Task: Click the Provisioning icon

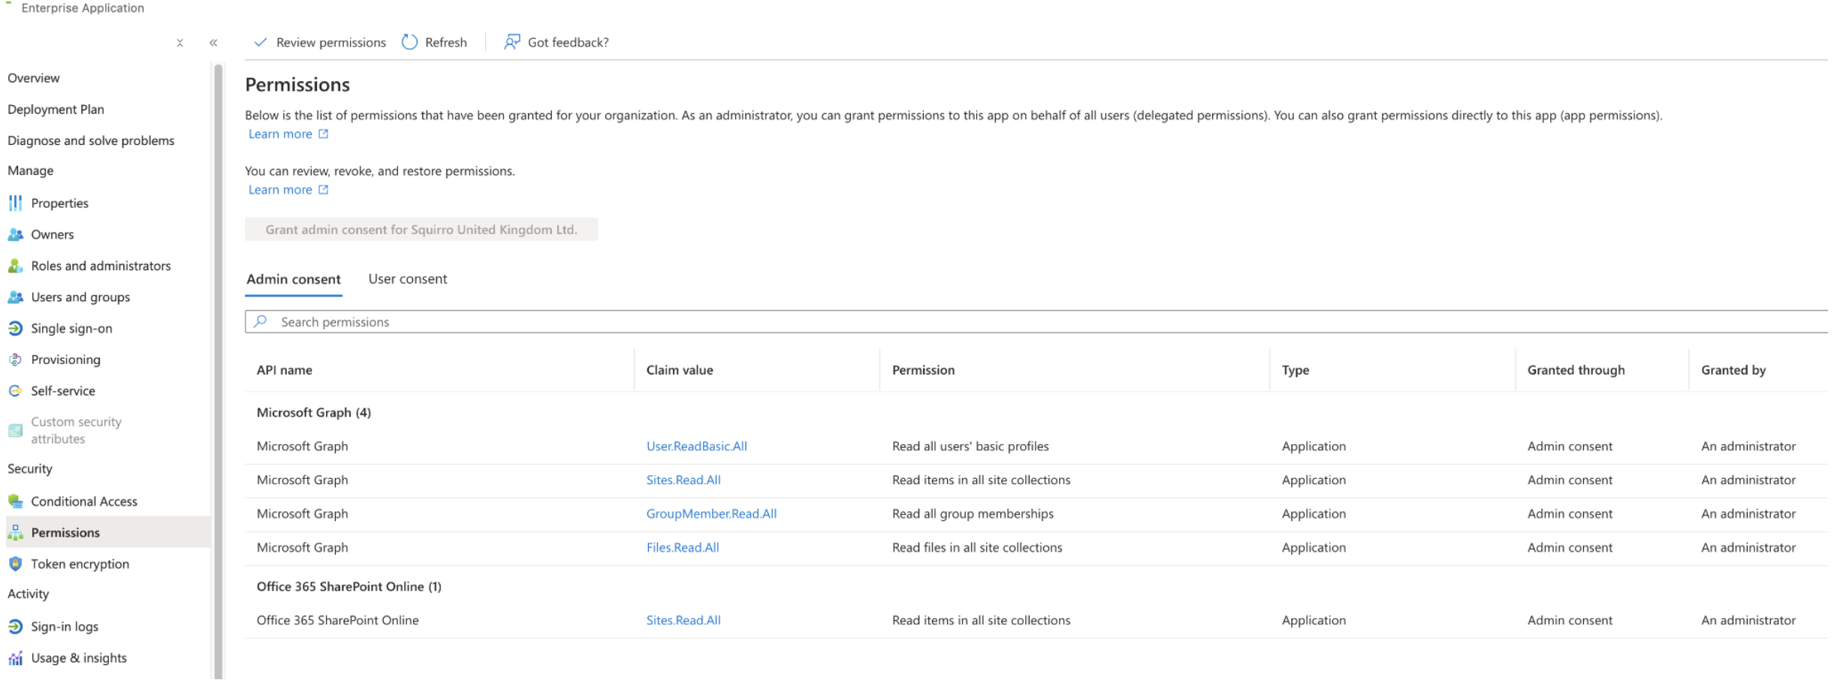Action: (15, 360)
